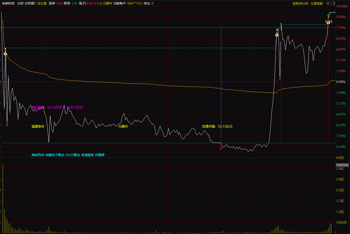Click the 4.0亿 volume axis label
The width and height of the screenshot is (350, 234).
(x=340, y=158)
